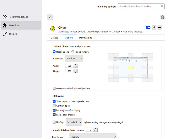
Task: Select the Floating panel radio button
Action: [x=54, y=52]
